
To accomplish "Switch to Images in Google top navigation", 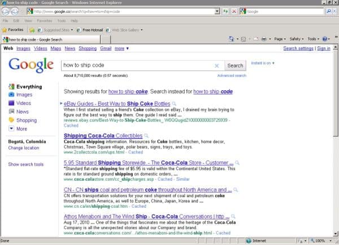I will tap(23, 49).
